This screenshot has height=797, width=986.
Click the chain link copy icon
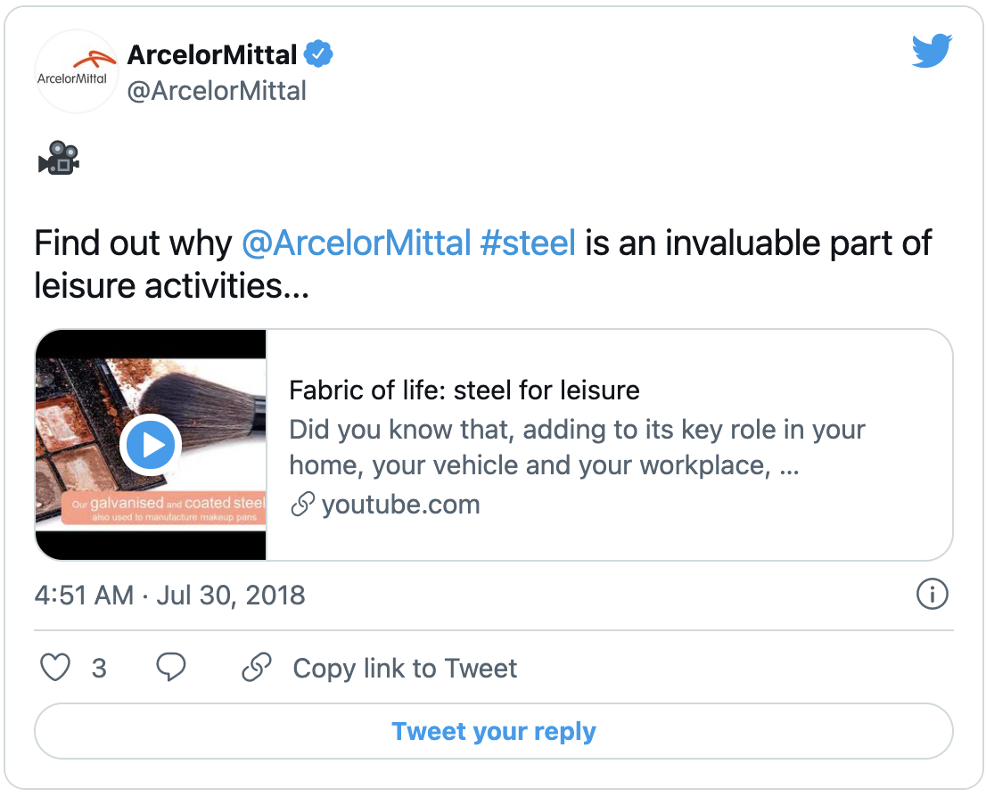click(257, 668)
